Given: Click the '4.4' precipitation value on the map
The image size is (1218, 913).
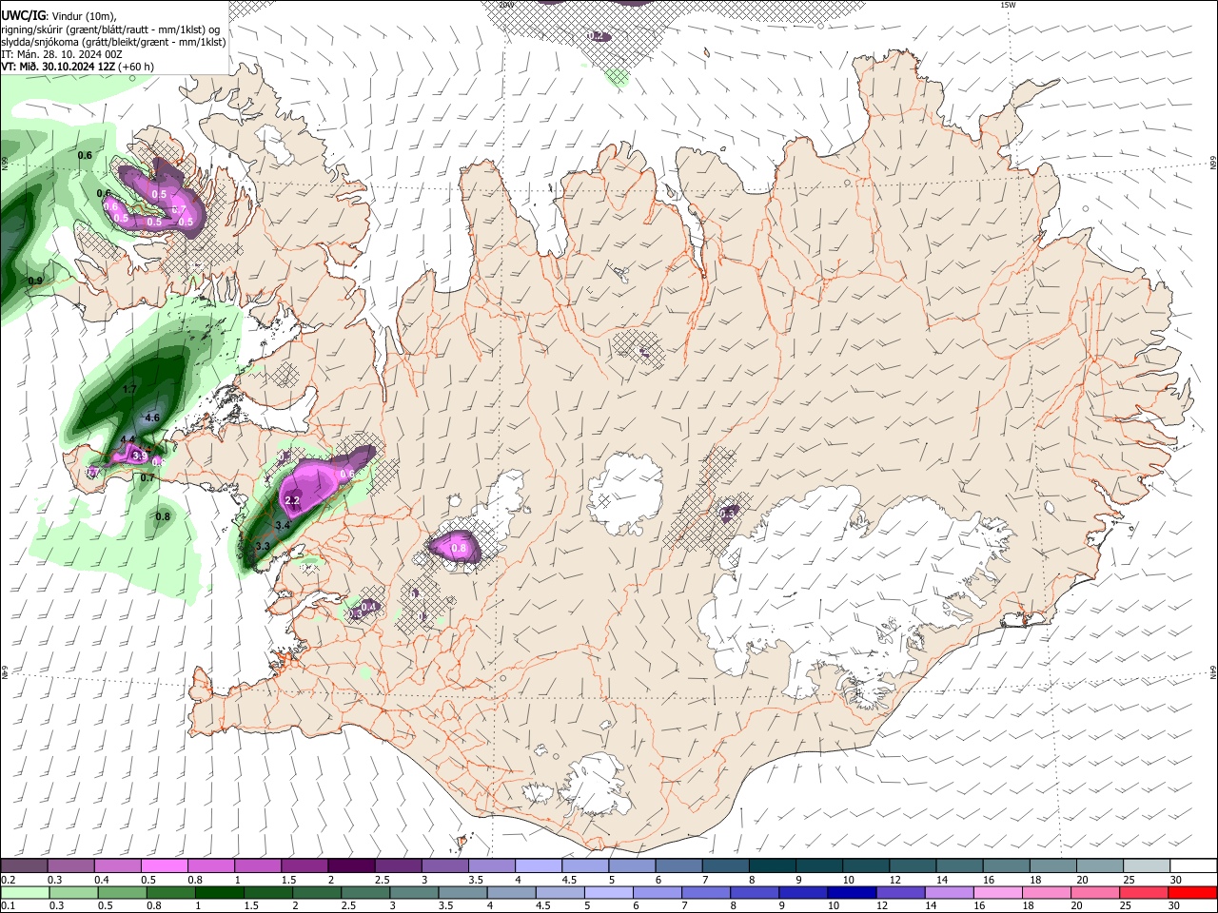Looking at the screenshot, I should [128, 439].
